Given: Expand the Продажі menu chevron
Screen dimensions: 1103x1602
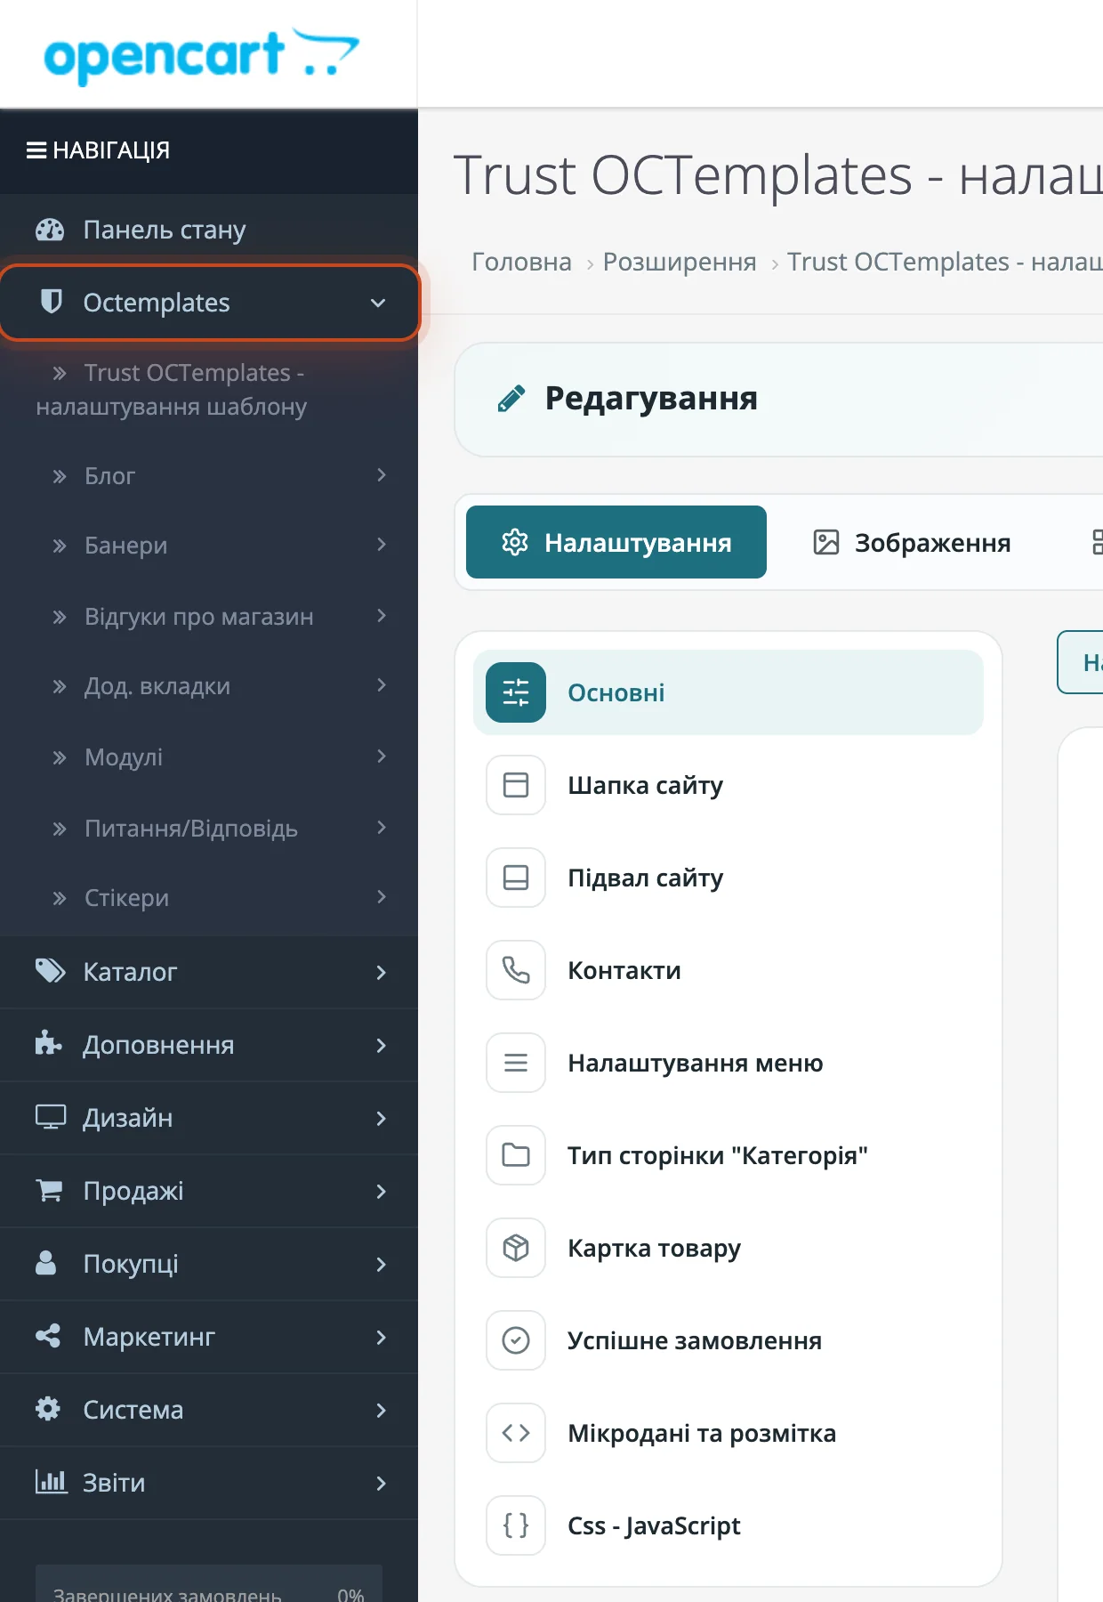Looking at the screenshot, I should [382, 1191].
